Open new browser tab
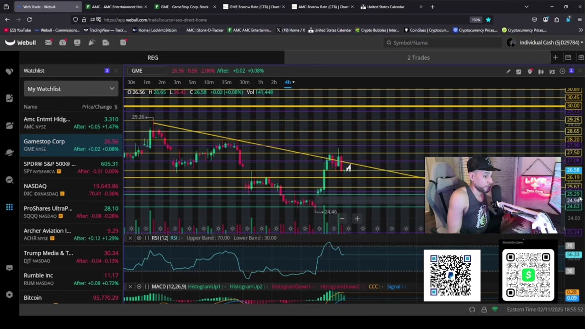The width and height of the screenshot is (585, 329). point(432,7)
